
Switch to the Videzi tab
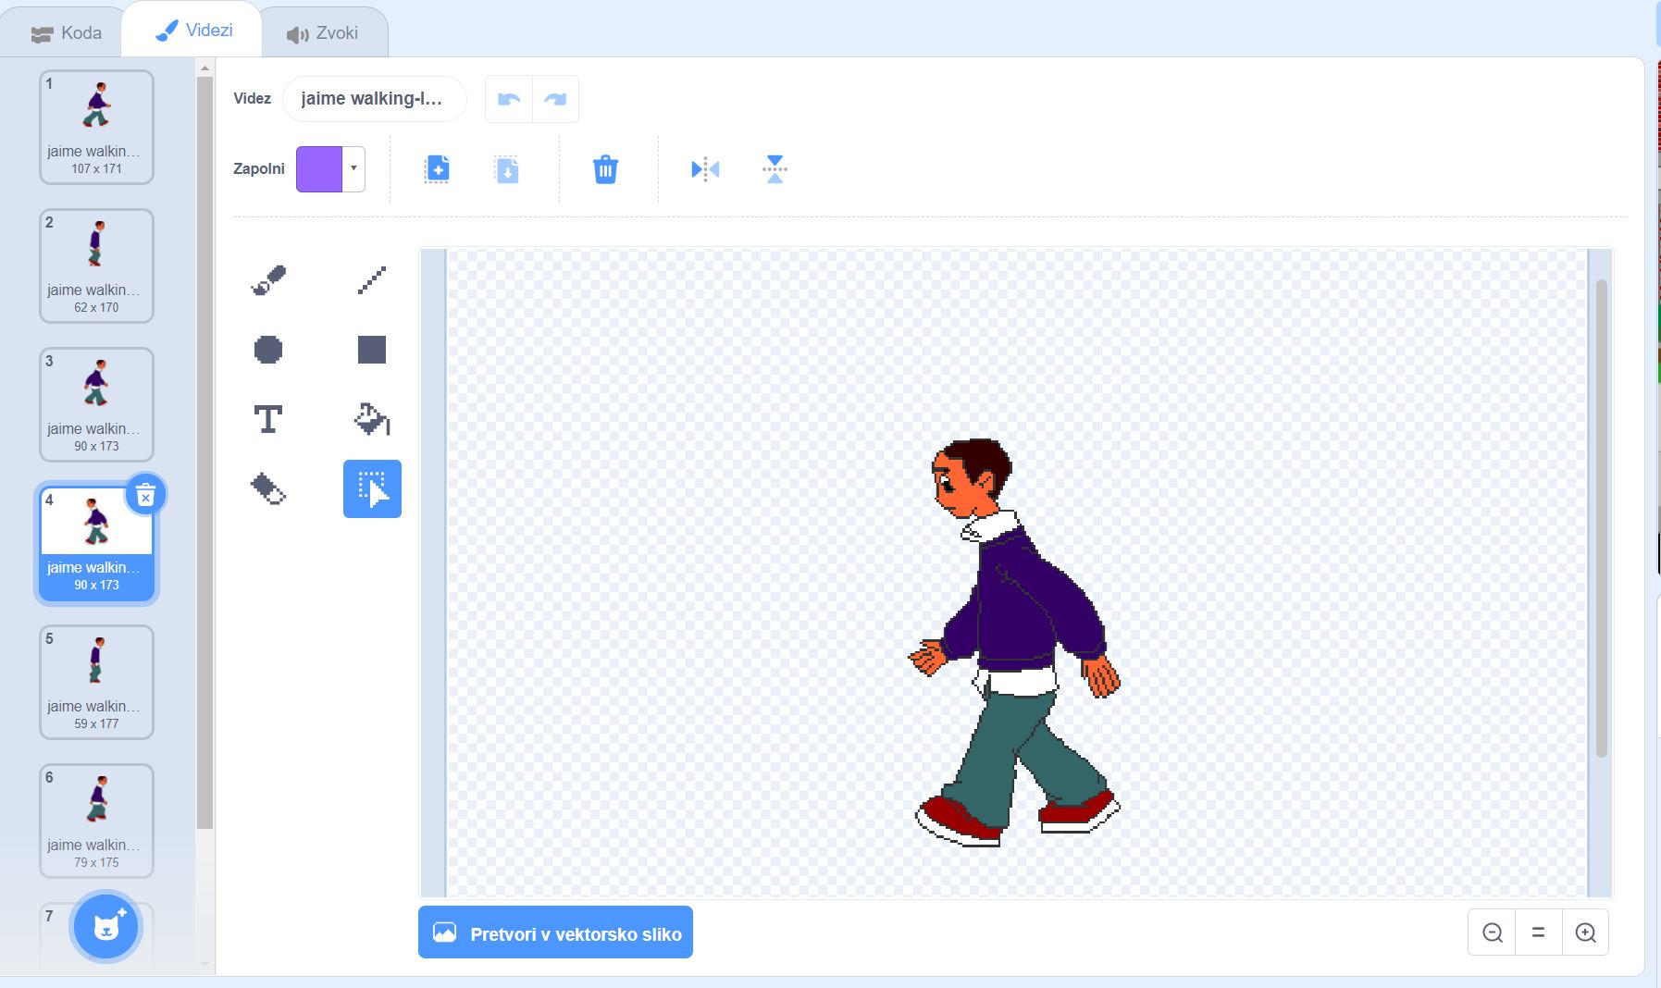pyautogui.click(x=192, y=31)
